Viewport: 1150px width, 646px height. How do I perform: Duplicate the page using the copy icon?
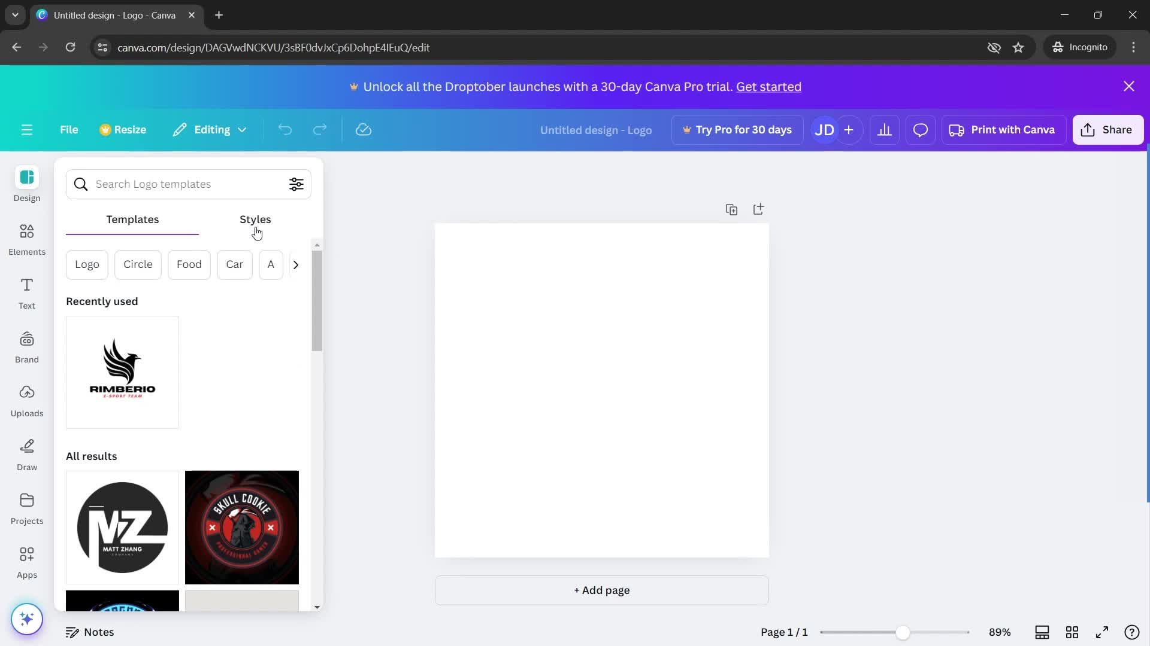[x=731, y=209]
